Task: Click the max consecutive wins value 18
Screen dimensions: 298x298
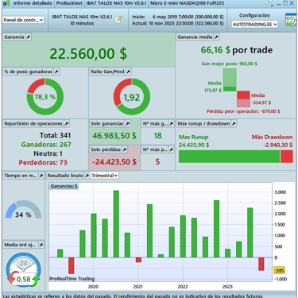Action: pos(157,136)
